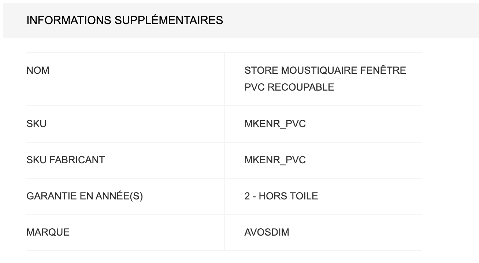Click the INFORMATIONS SUPPLÉMENTAIRES section header
The height and width of the screenshot is (263, 479).
[125, 20]
